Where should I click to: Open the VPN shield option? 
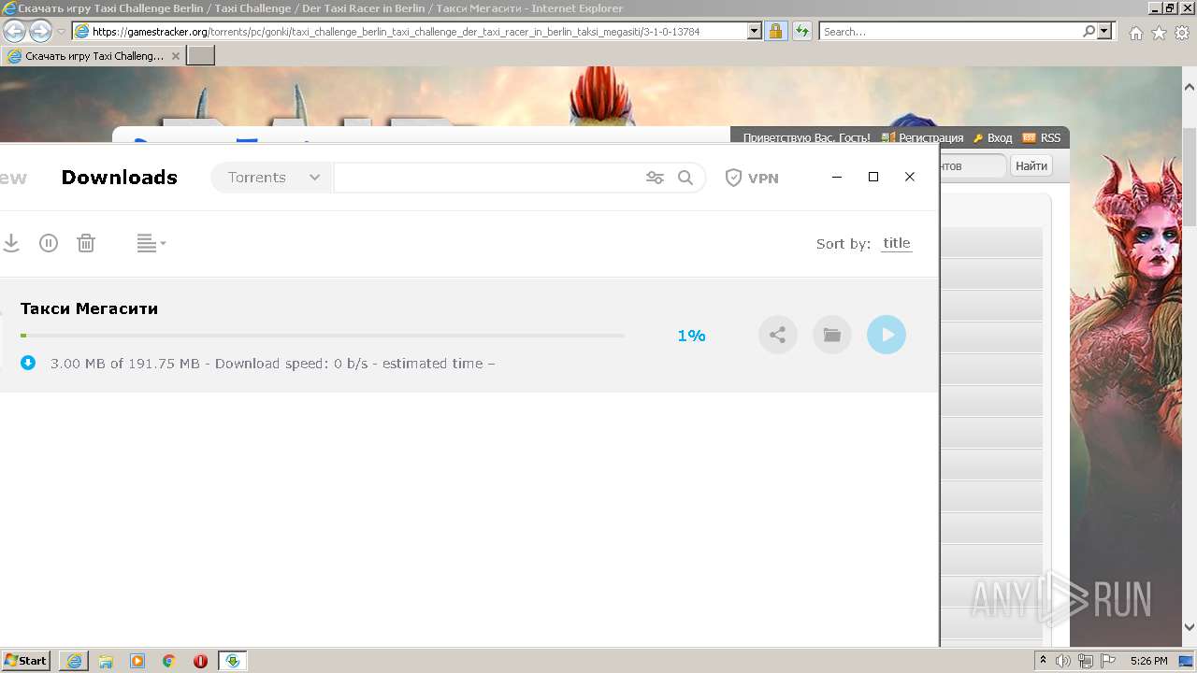coord(752,178)
